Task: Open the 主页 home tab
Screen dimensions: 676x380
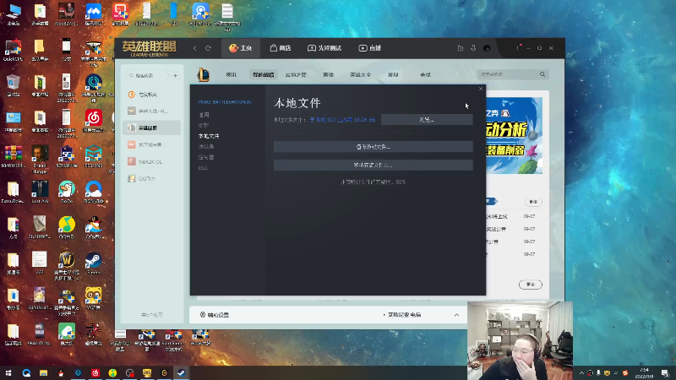Action: 241,48
